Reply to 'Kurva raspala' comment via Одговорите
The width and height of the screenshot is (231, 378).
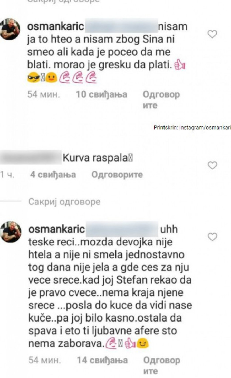pyautogui.click(x=117, y=175)
